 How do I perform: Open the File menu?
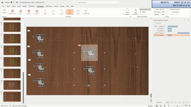click(x=3, y=6)
